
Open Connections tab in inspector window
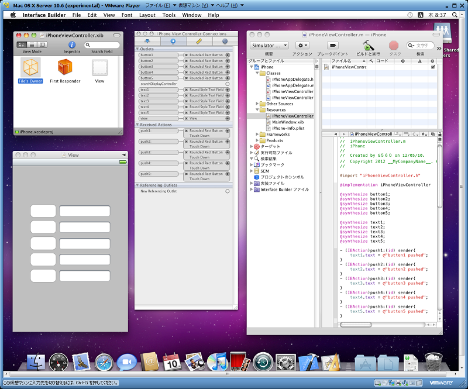pos(173,41)
